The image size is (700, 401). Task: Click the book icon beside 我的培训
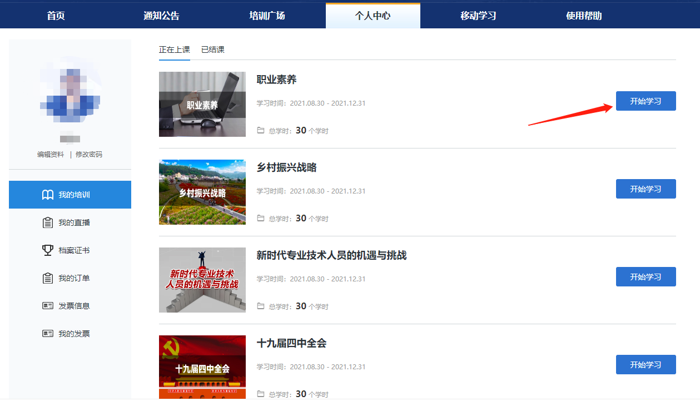48,195
